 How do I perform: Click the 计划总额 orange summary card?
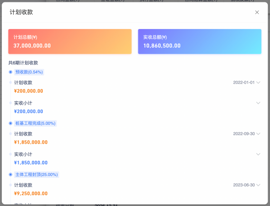[70, 41]
